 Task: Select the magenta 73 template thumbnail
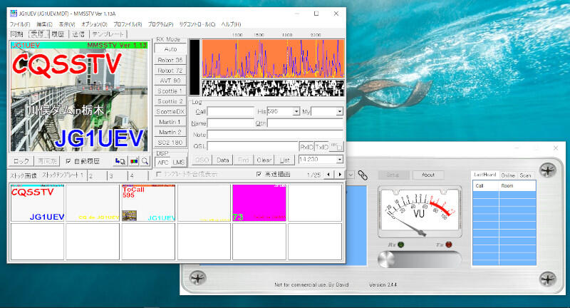tap(259, 203)
